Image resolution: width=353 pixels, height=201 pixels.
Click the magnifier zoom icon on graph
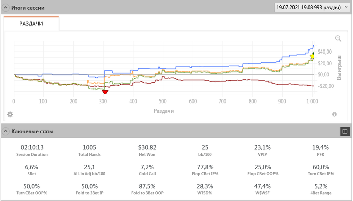coord(338,39)
